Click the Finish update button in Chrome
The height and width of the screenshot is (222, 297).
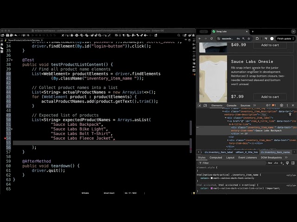tap(285, 38)
